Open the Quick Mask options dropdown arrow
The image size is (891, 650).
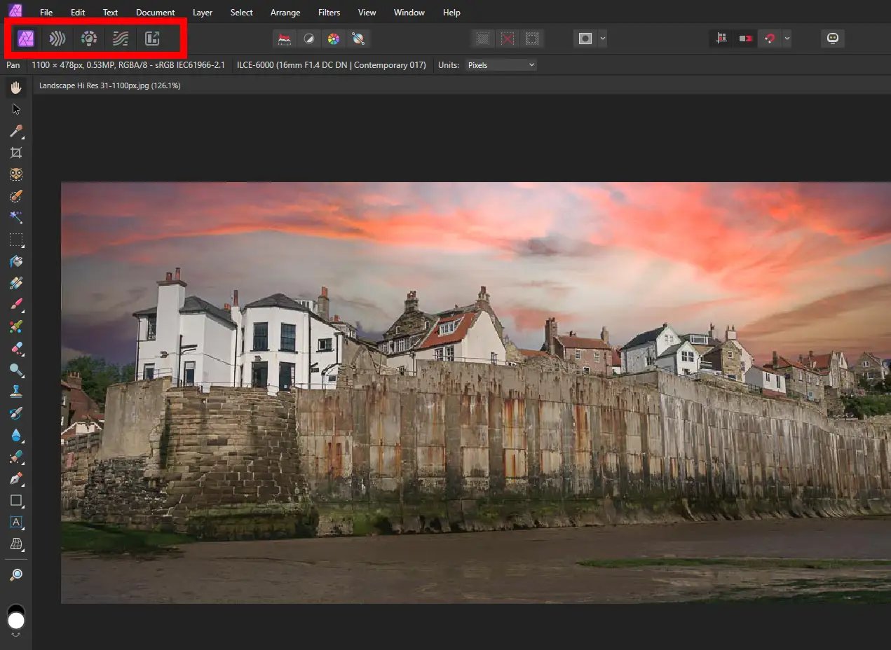pos(602,39)
